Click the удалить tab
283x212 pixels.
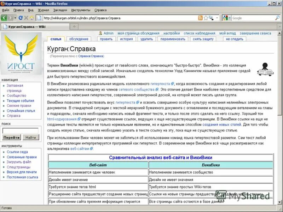(x=146, y=39)
